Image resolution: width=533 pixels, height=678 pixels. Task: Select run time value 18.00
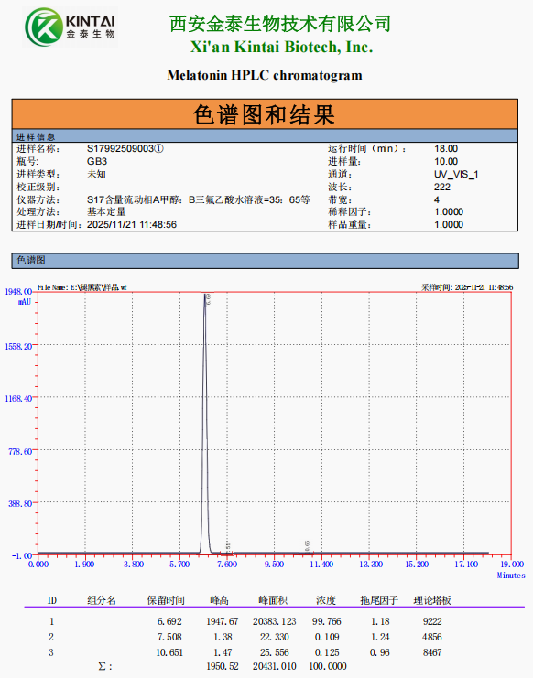[x=446, y=149]
